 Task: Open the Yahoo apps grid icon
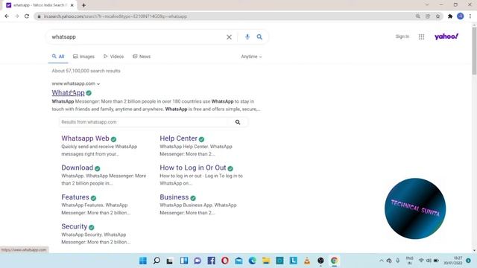pos(421,36)
